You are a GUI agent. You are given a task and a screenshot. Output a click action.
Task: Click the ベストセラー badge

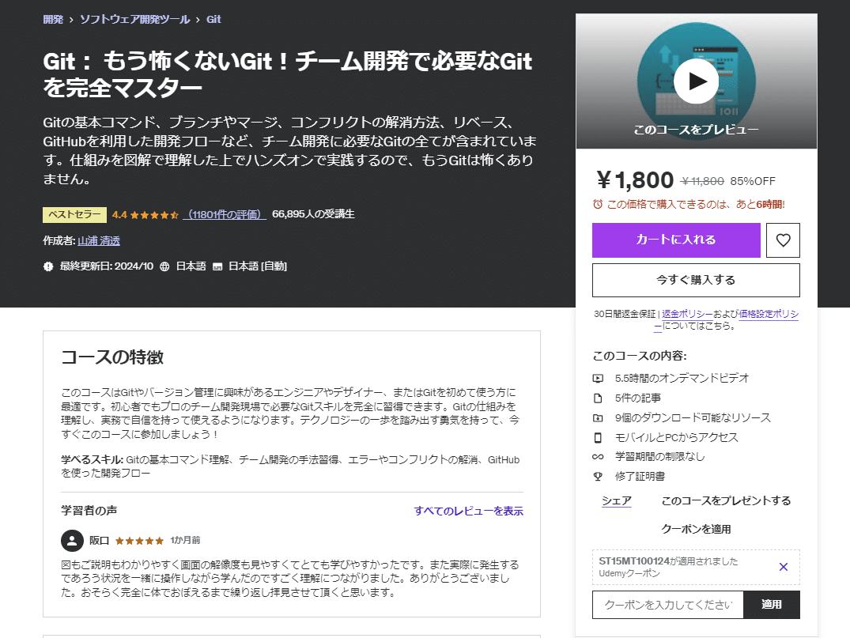[x=75, y=215]
